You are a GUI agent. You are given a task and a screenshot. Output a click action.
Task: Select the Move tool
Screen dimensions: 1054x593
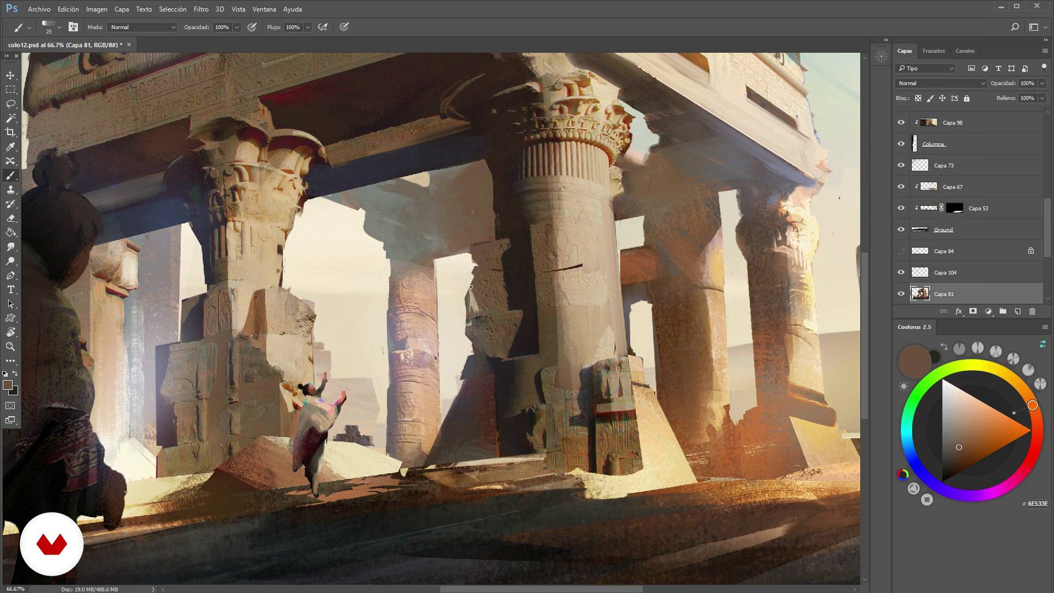pos(10,75)
